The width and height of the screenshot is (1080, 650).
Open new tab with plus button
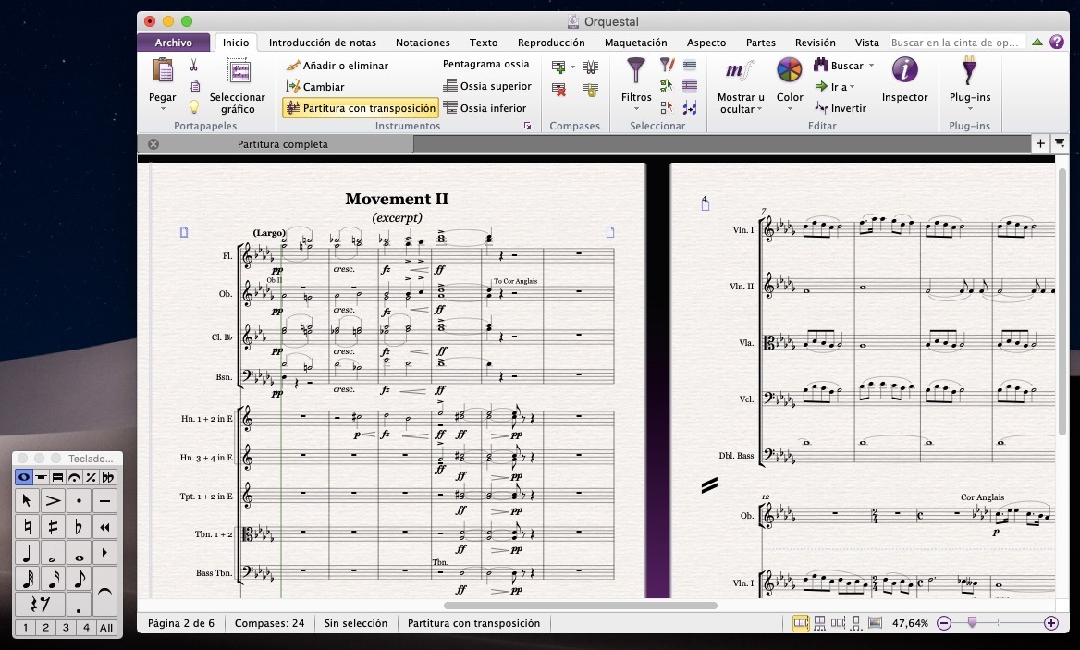click(1040, 143)
